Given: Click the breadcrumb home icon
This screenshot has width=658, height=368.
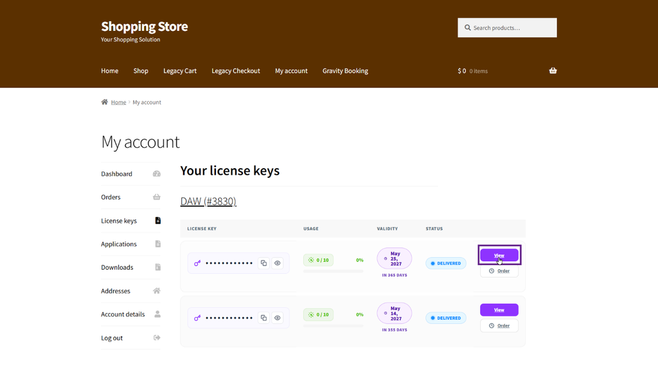Looking at the screenshot, I should (105, 102).
